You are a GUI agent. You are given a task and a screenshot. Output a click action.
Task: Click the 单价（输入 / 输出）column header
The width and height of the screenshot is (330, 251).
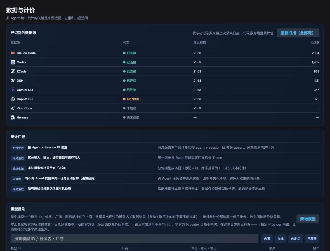pyautogui.click(x=204, y=248)
